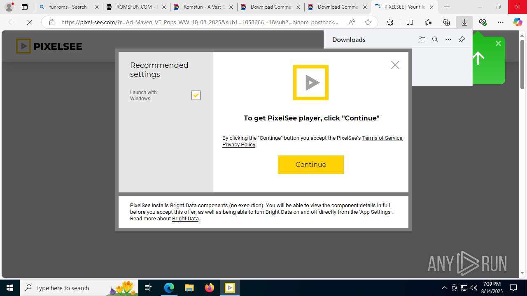Open downloads folder icon in Downloads panel

coord(422,39)
